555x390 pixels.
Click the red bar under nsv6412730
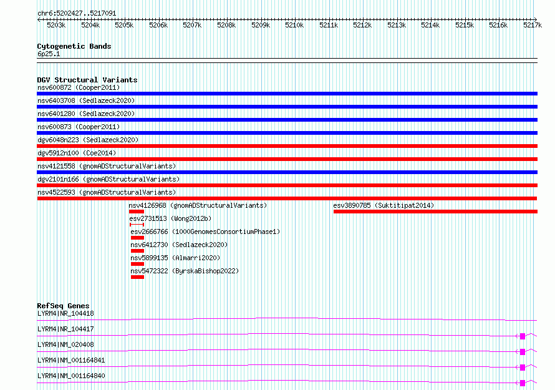[137, 251]
